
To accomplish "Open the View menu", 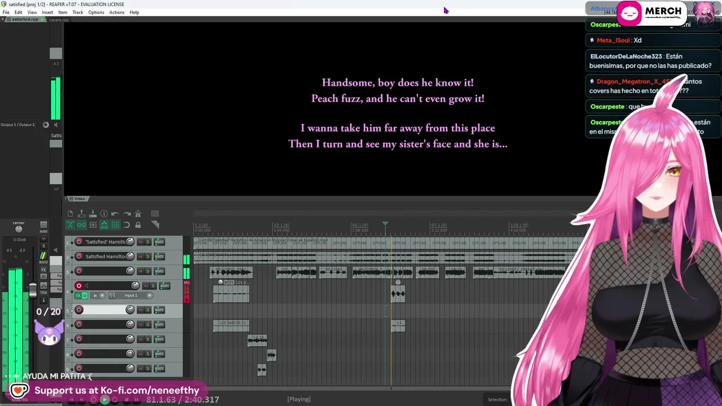I will (32, 12).
